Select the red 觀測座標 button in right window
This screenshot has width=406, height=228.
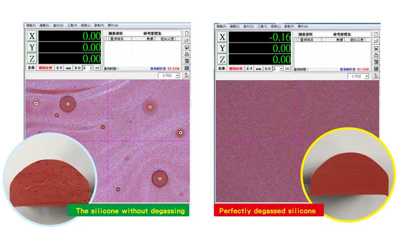tap(236, 68)
